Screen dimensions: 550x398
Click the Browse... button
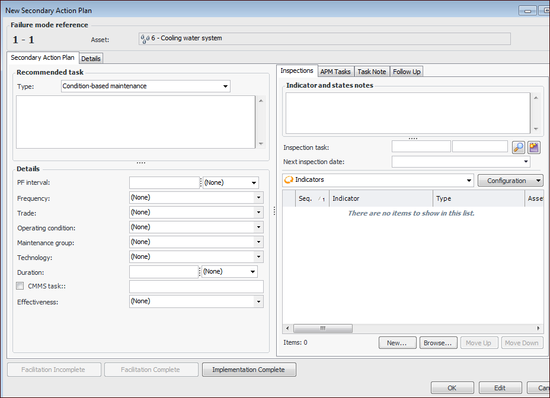(x=439, y=343)
